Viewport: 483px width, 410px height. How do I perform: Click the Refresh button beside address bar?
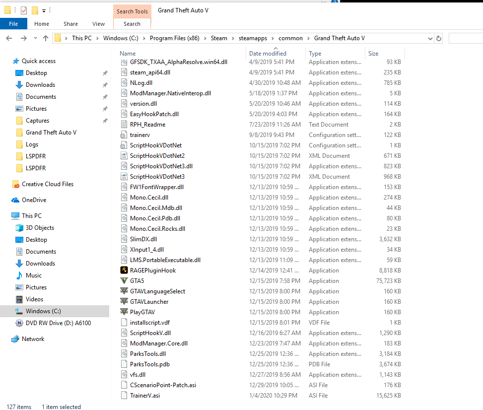439,39
